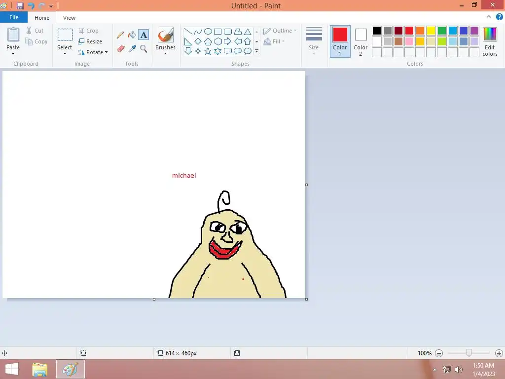
Task: Click the zoom in plus button
Action: click(499, 353)
